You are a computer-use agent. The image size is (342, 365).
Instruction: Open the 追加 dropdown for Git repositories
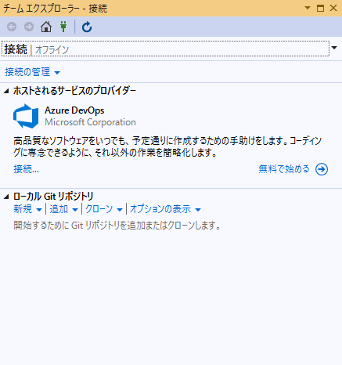[63, 209]
